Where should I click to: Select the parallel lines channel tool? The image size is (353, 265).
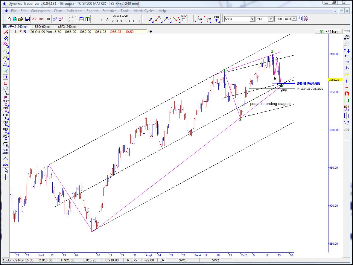coord(6,38)
